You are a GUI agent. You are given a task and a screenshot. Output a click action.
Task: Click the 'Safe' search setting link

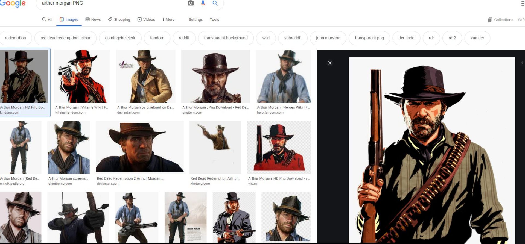click(x=521, y=20)
